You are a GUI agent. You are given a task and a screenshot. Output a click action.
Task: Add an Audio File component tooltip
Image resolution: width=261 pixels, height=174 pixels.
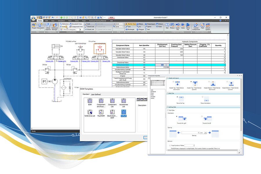tap(177, 27)
